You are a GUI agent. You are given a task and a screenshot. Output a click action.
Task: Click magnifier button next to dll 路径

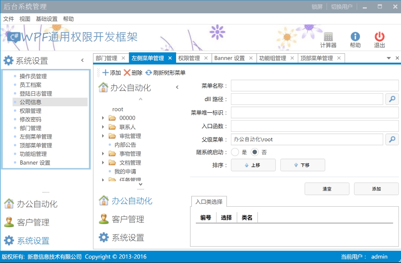tap(392, 99)
